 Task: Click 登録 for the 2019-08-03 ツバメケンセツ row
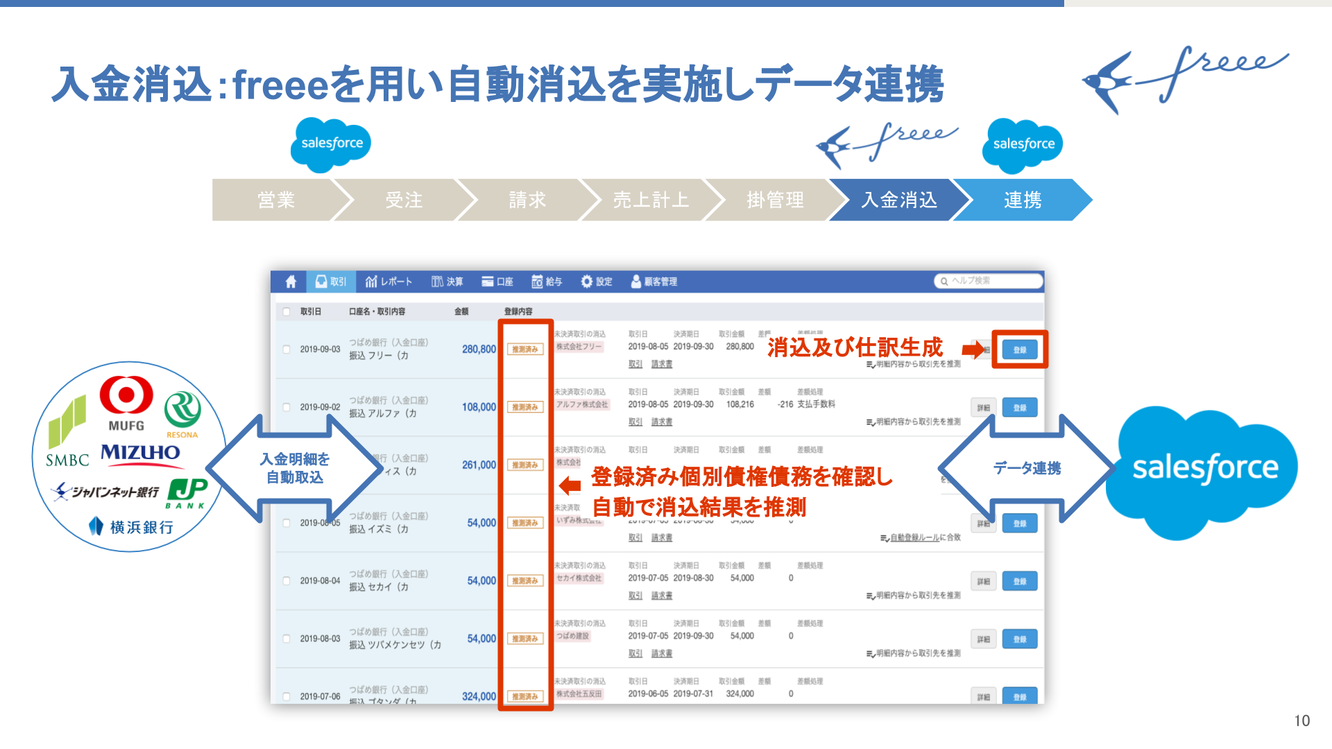pos(1019,639)
